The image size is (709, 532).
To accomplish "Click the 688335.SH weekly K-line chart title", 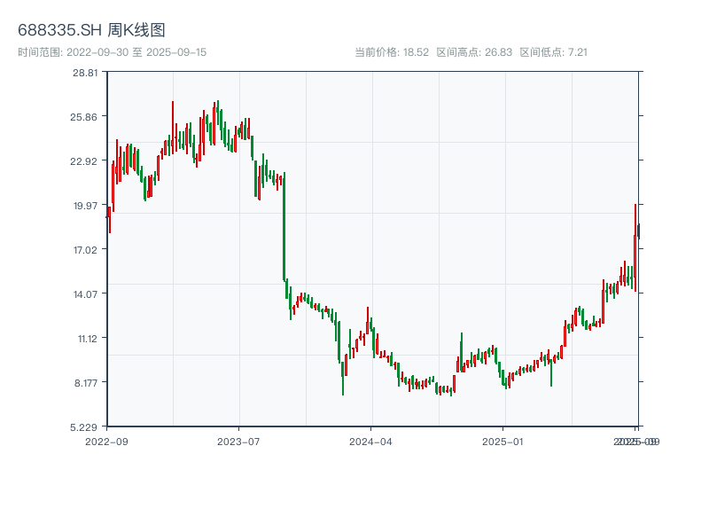I will pos(91,30).
